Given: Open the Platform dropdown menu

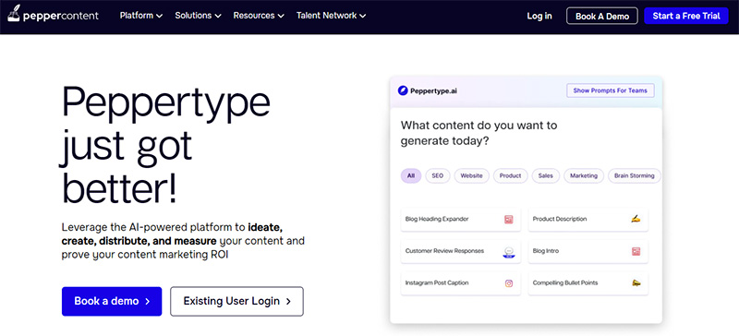Looking at the screenshot, I should coord(141,16).
